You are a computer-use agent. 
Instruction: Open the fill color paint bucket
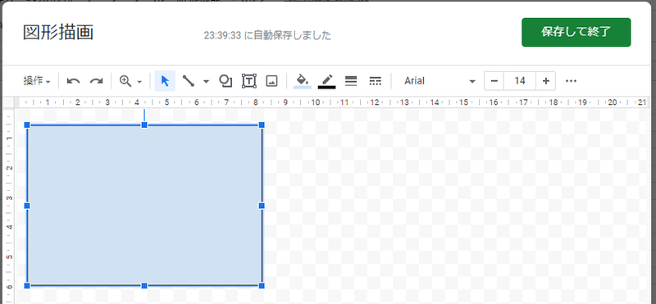pos(302,81)
